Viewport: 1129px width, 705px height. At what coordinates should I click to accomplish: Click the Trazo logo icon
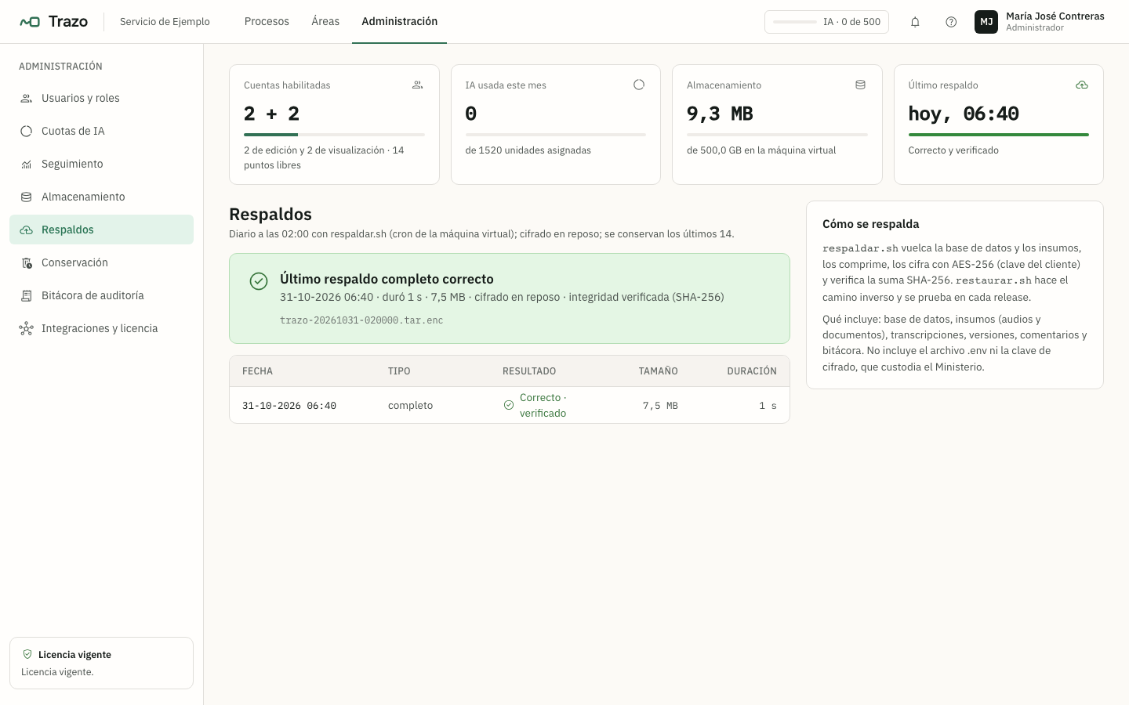pos(30,22)
